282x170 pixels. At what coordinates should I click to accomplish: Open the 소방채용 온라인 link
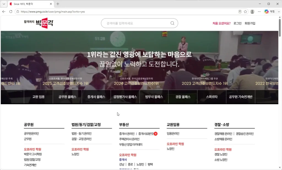coord(223,139)
